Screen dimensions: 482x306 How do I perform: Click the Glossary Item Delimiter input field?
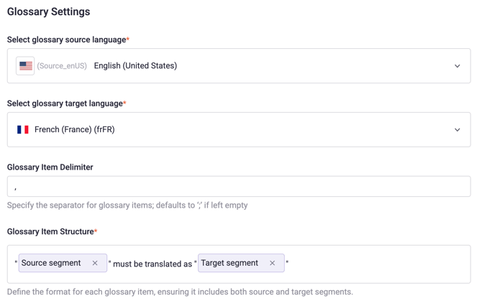[x=239, y=187]
